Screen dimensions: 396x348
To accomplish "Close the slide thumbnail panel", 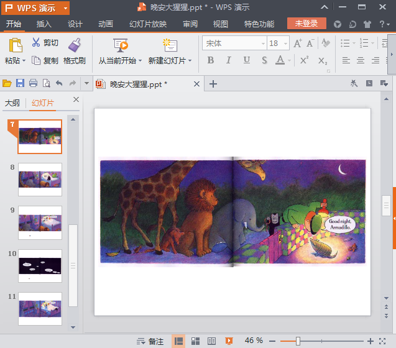I will pyautogui.click(x=76, y=99).
